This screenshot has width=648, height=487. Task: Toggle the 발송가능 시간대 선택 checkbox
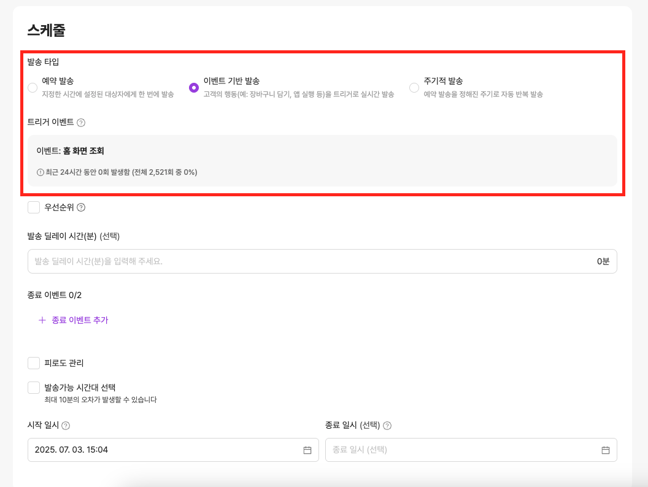[x=34, y=388]
